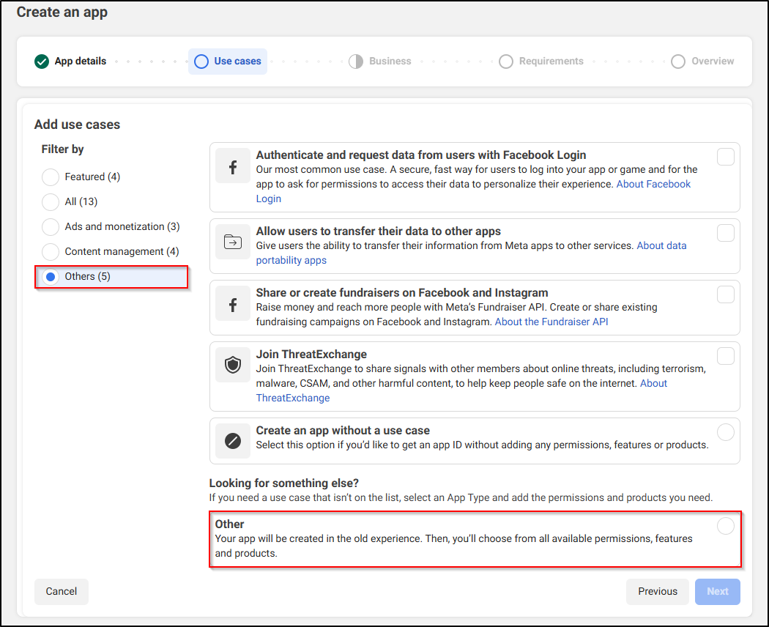Image resolution: width=769 pixels, height=627 pixels.
Task: Click the Business step half-circle icon
Action: coord(356,62)
